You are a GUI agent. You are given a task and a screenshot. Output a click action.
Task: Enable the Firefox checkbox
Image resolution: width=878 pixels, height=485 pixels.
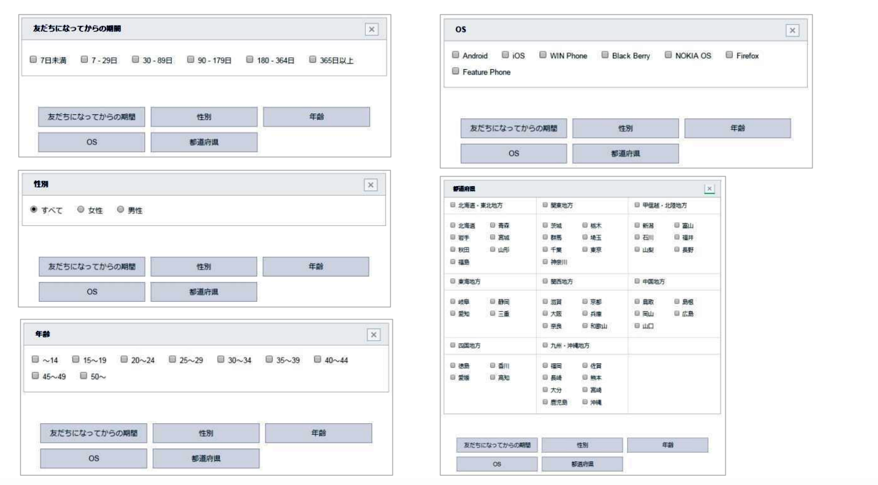pos(729,55)
